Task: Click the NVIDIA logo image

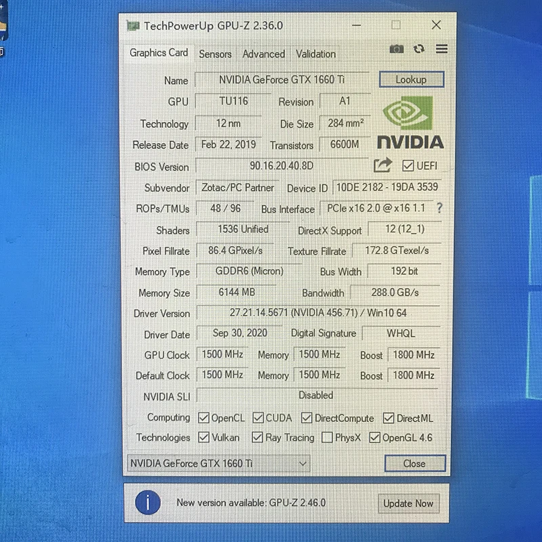Action: pos(411,123)
